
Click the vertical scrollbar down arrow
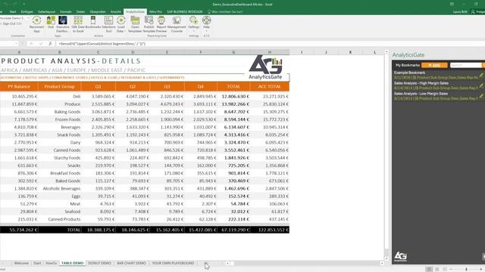386,258
